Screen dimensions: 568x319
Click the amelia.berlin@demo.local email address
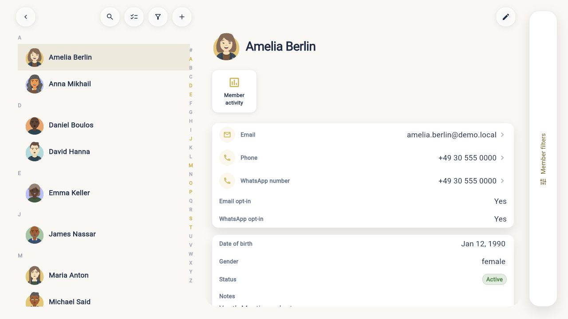click(x=452, y=135)
